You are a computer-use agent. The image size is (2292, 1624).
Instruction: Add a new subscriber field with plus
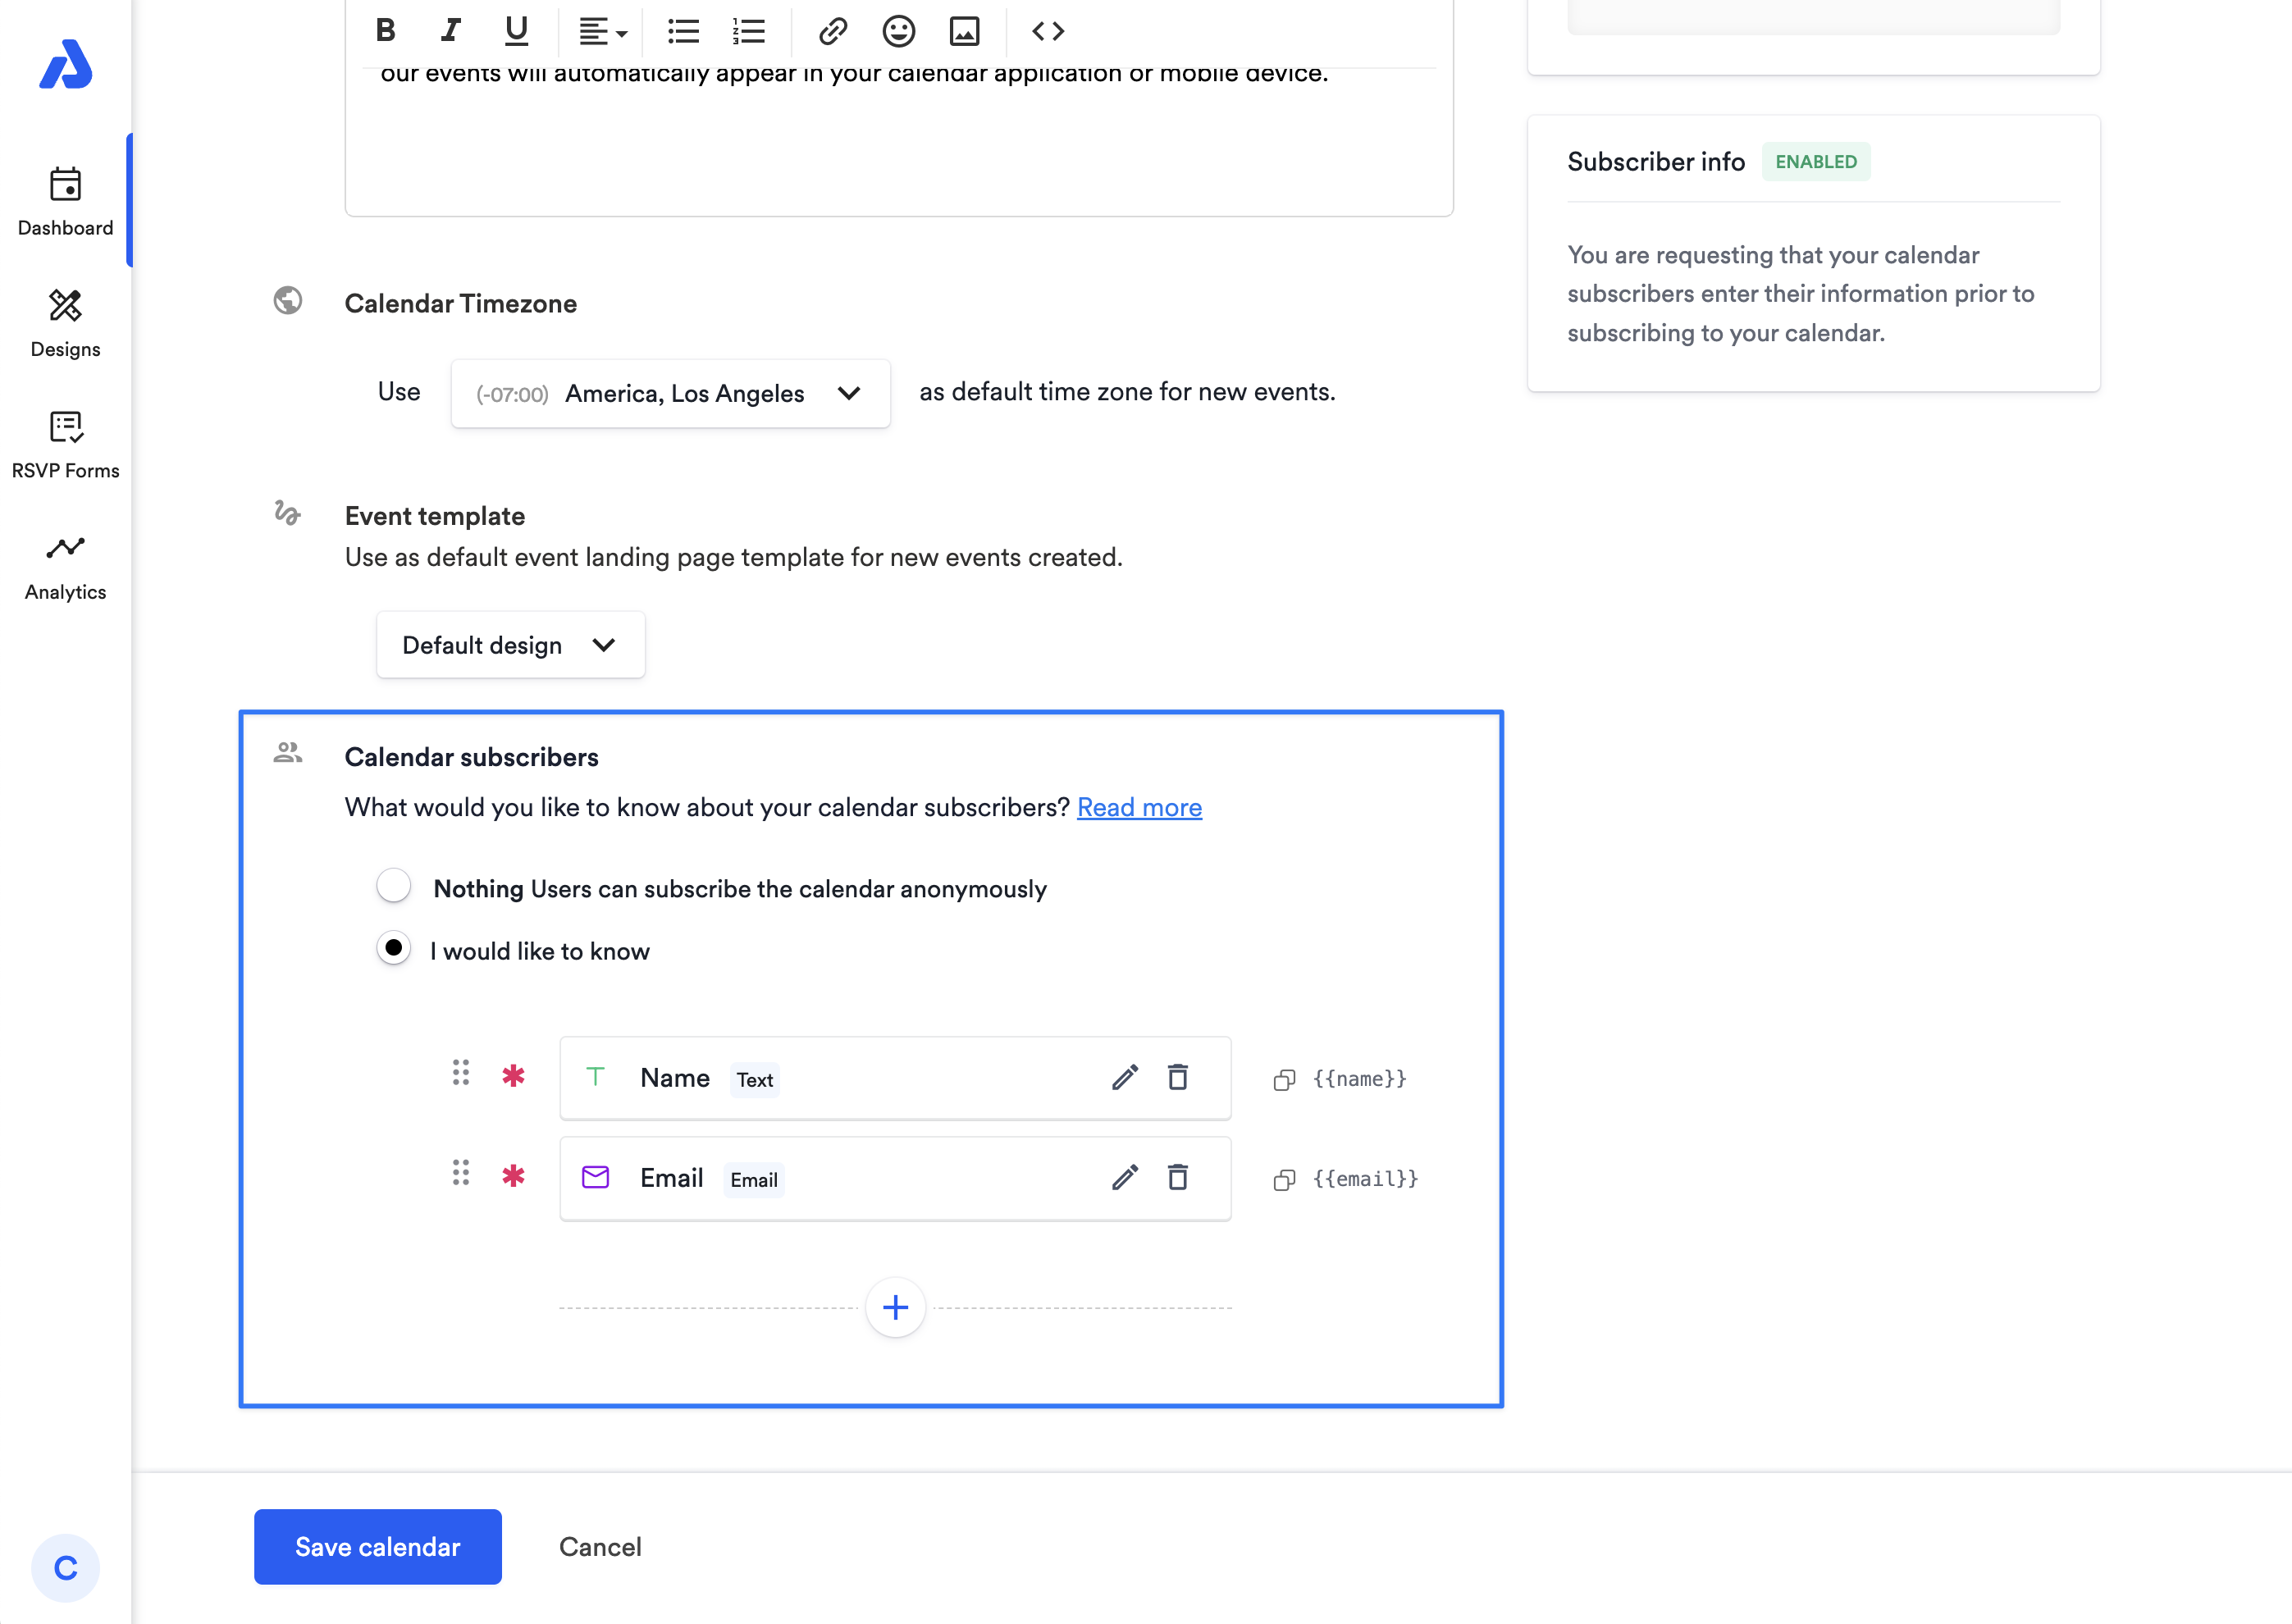point(895,1307)
